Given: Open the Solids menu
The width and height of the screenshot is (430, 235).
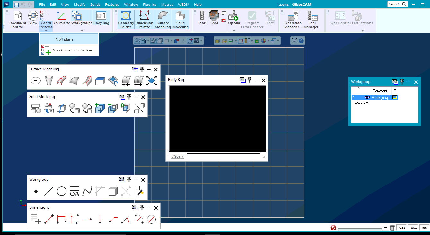Looking at the screenshot, I should tap(95, 5).
